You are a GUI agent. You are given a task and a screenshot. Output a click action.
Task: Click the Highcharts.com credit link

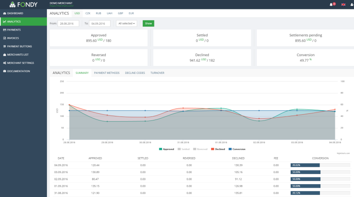(343, 154)
